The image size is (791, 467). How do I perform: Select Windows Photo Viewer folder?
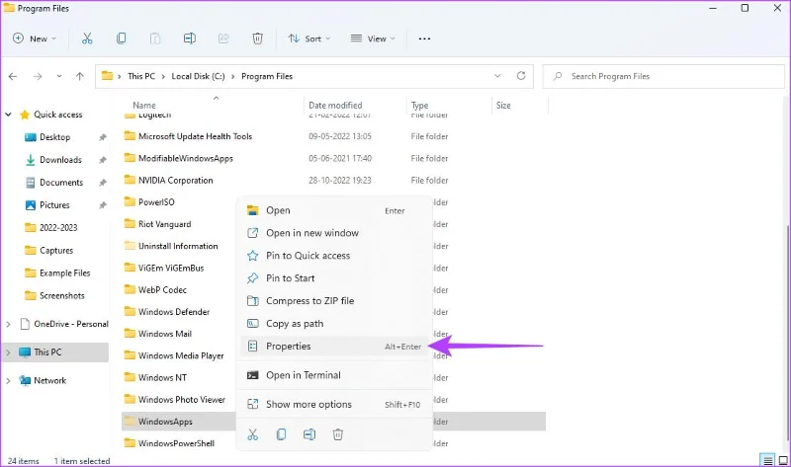[x=182, y=400]
